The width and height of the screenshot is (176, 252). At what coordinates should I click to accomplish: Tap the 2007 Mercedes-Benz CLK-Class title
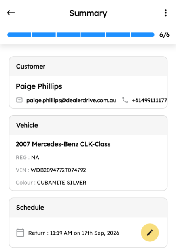click(x=63, y=144)
